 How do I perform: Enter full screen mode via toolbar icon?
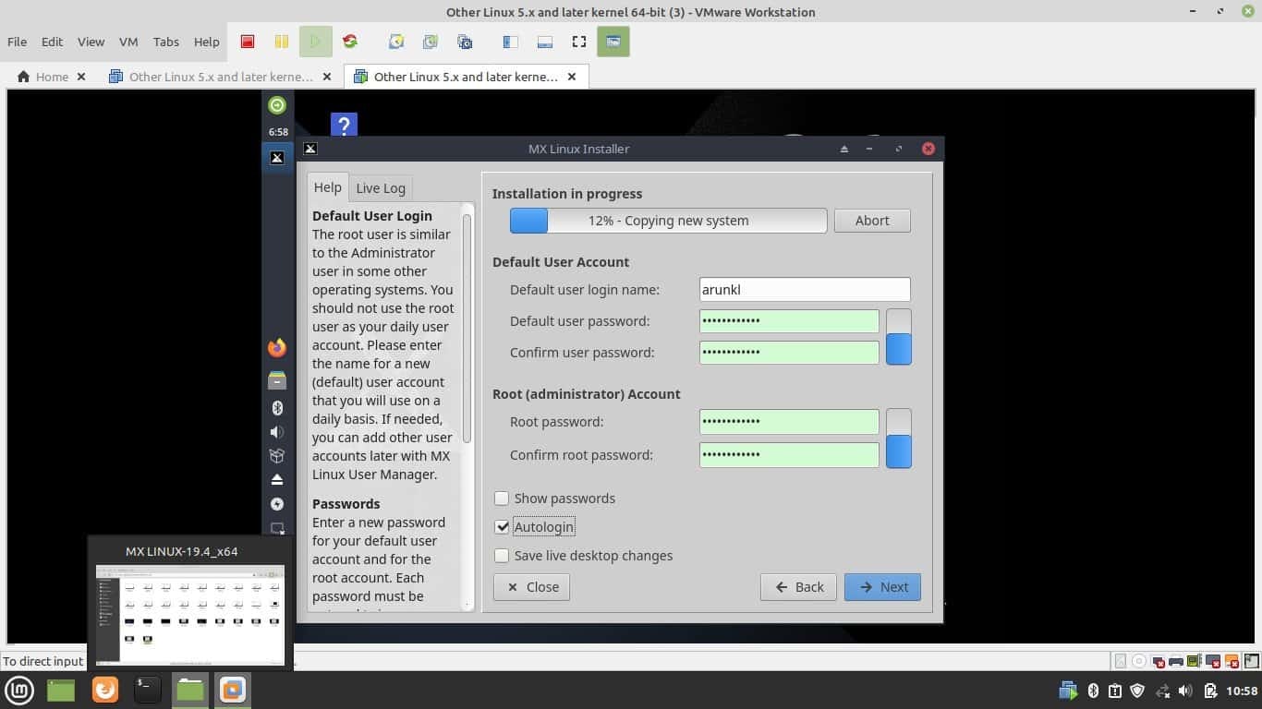[579, 42]
